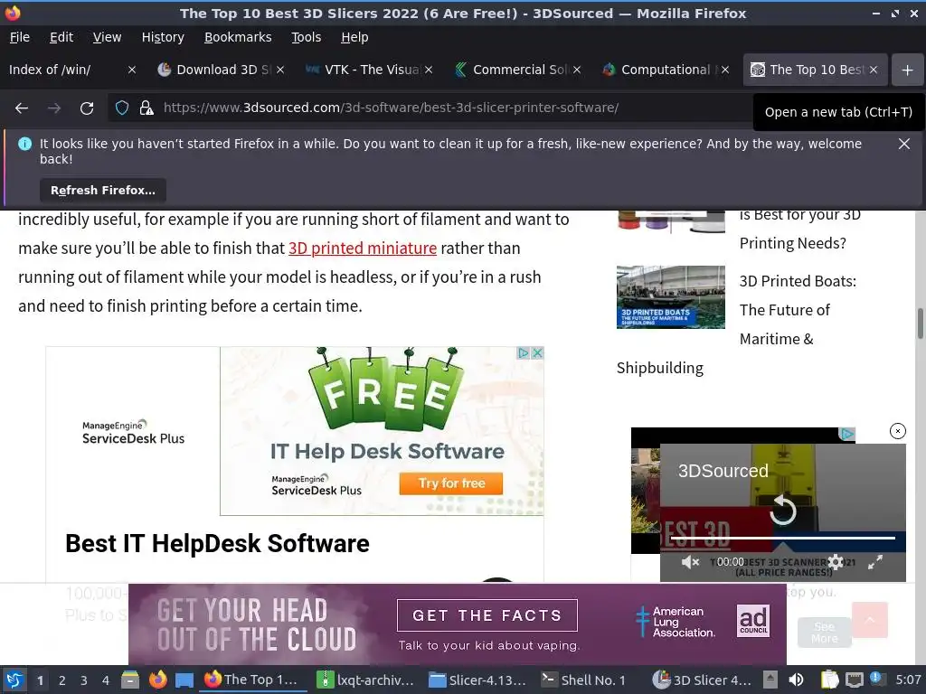
Task: Expand video to fullscreen
Action: click(x=875, y=562)
